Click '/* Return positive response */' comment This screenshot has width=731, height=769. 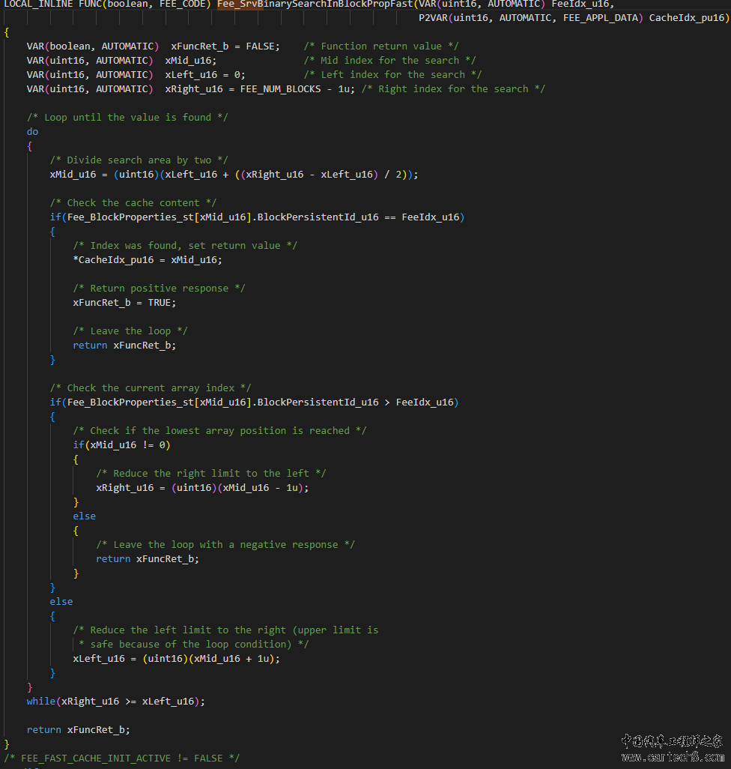click(x=160, y=288)
